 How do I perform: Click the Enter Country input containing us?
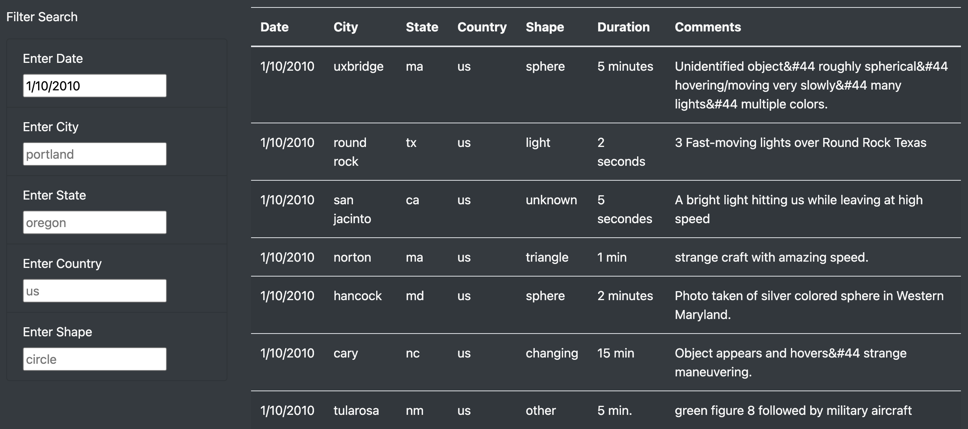[x=94, y=290]
